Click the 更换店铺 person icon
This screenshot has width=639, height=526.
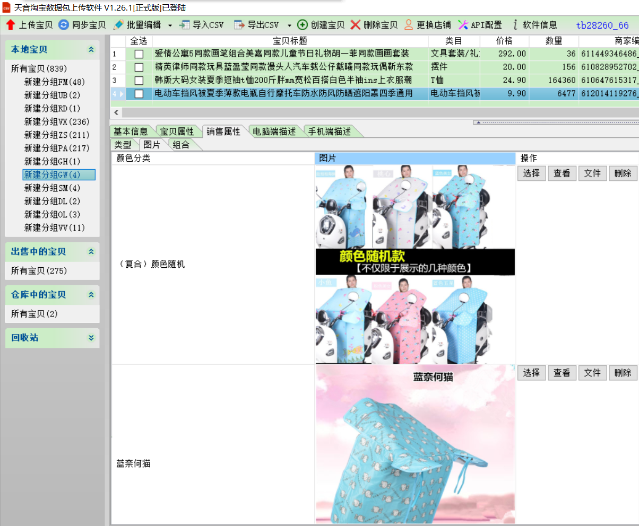tap(409, 25)
